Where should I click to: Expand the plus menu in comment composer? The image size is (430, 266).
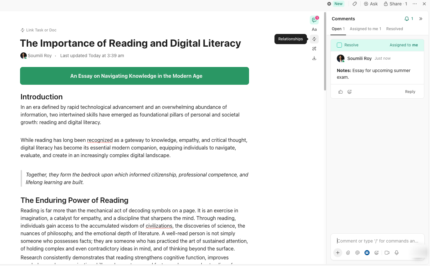click(x=338, y=253)
